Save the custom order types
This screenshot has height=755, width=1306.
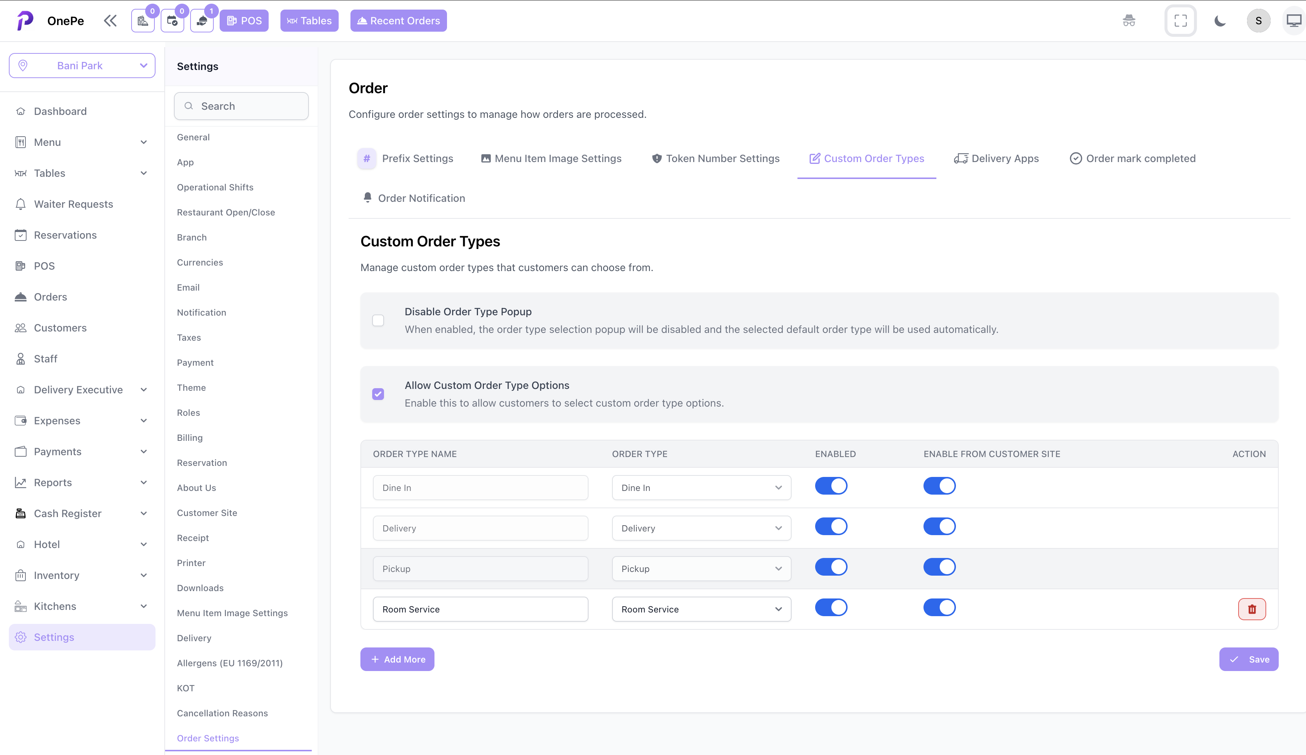[1249, 659]
